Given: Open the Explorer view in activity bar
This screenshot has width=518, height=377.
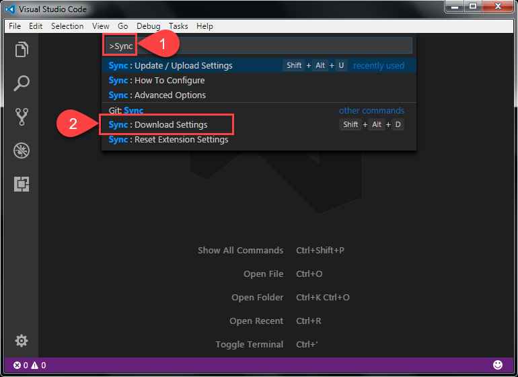Looking at the screenshot, I should 22,50.
